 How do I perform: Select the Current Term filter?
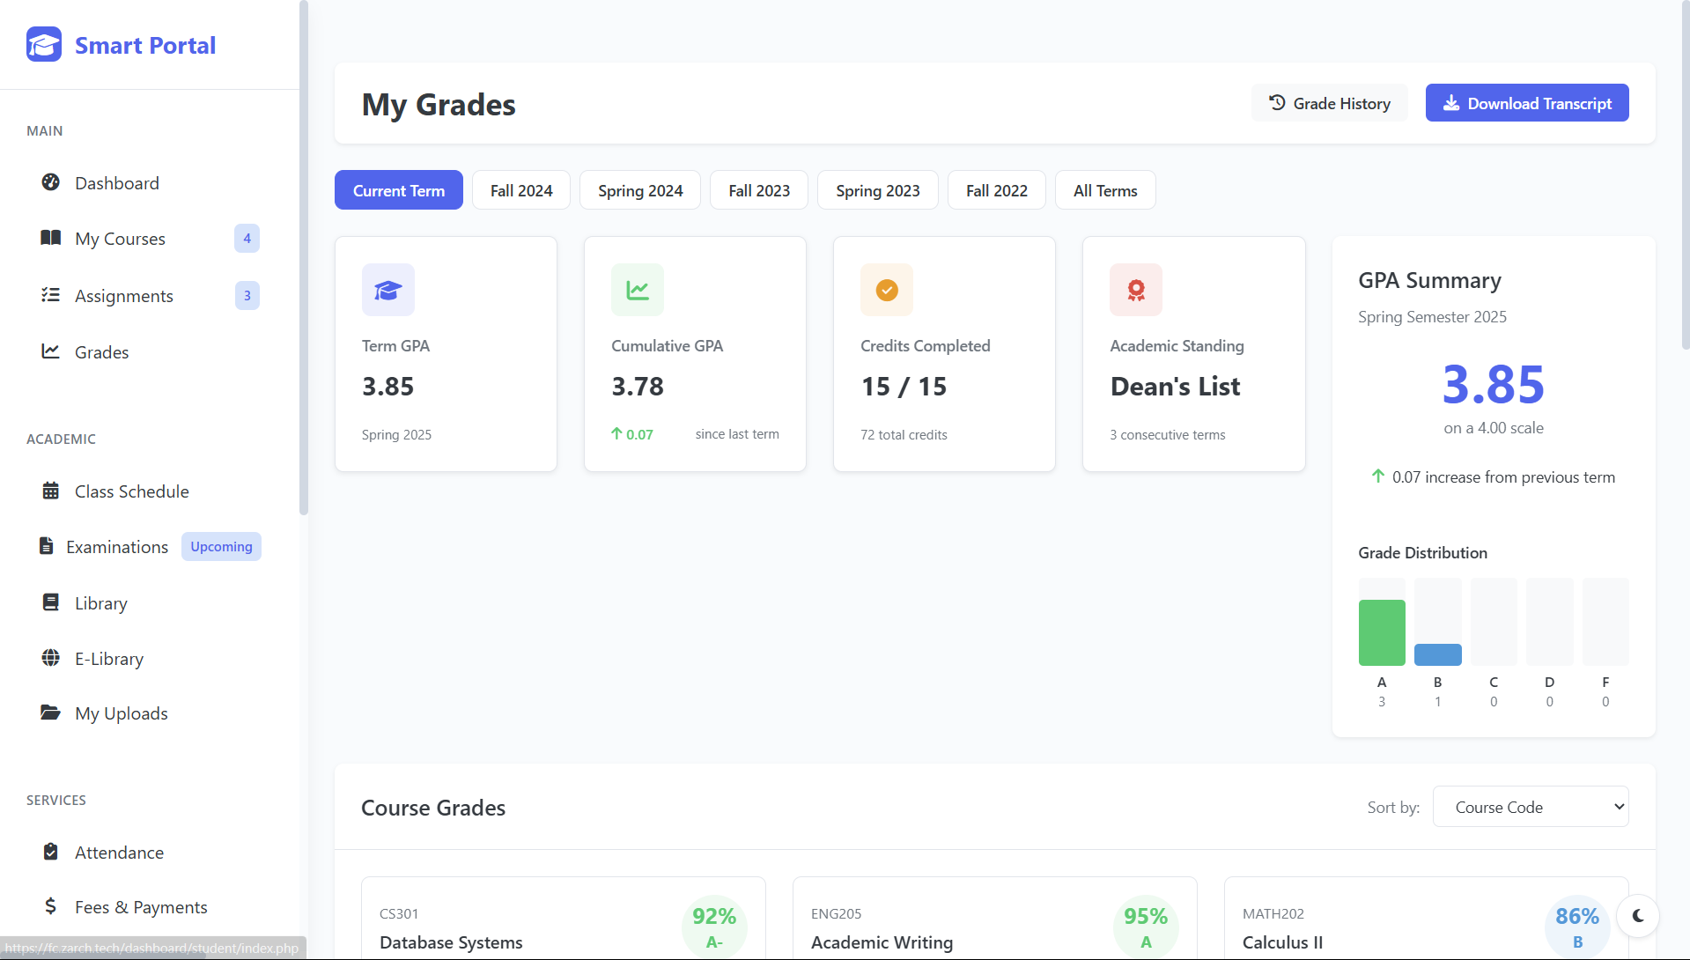pos(398,189)
